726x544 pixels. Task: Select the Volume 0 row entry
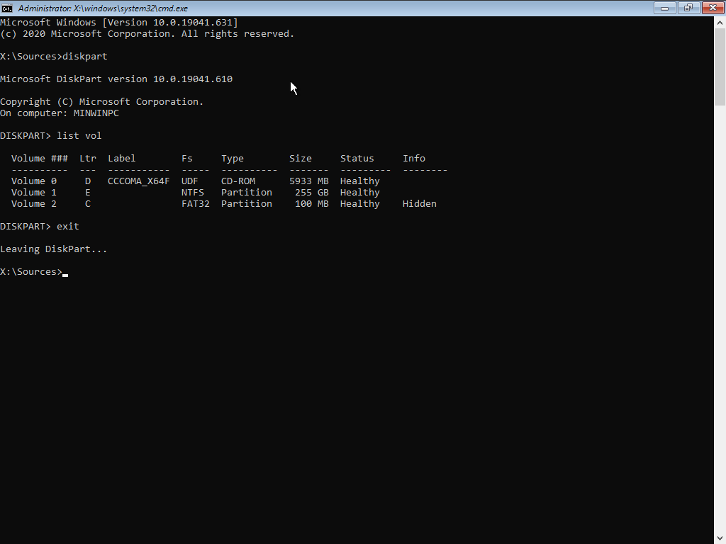(33, 181)
